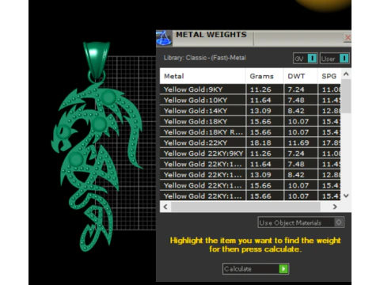Click scroll down arrow of metal list

346,196
